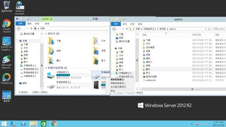Open Server Manager from the taskbar
The width and height of the screenshot is (226, 127).
13,124
